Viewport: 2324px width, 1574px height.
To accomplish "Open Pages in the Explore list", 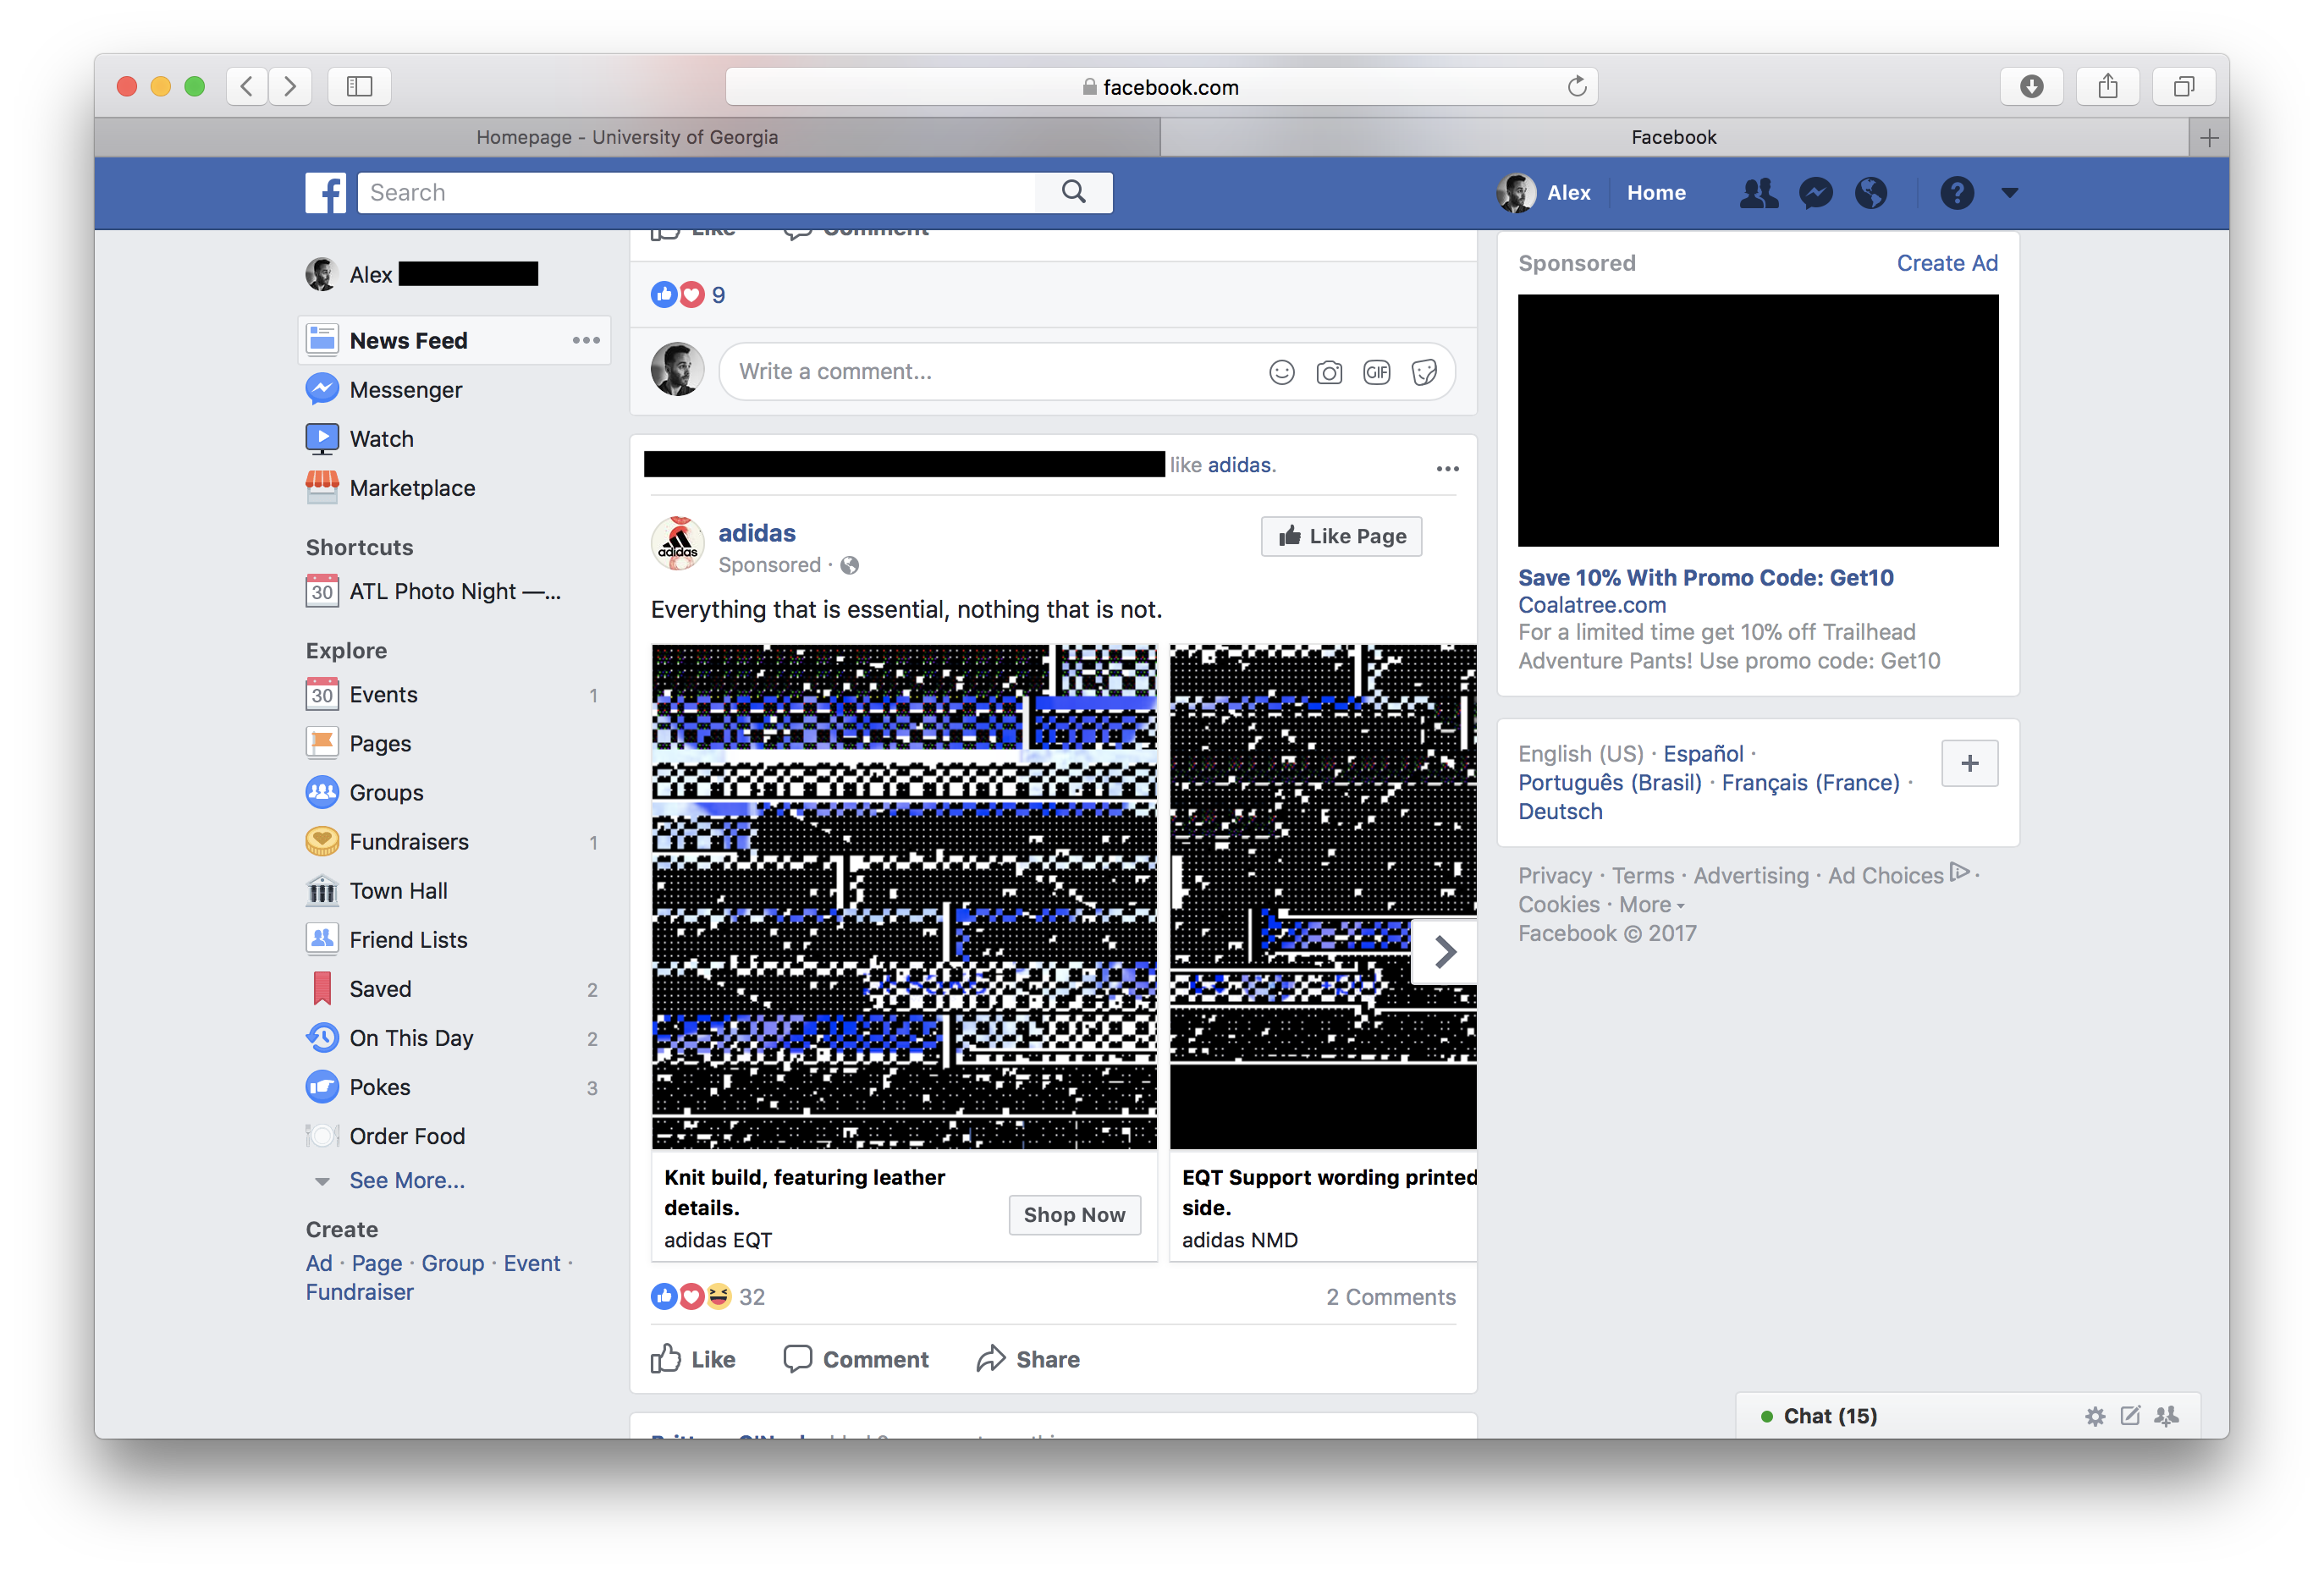I will pyautogui.click(x=380, y=743).
